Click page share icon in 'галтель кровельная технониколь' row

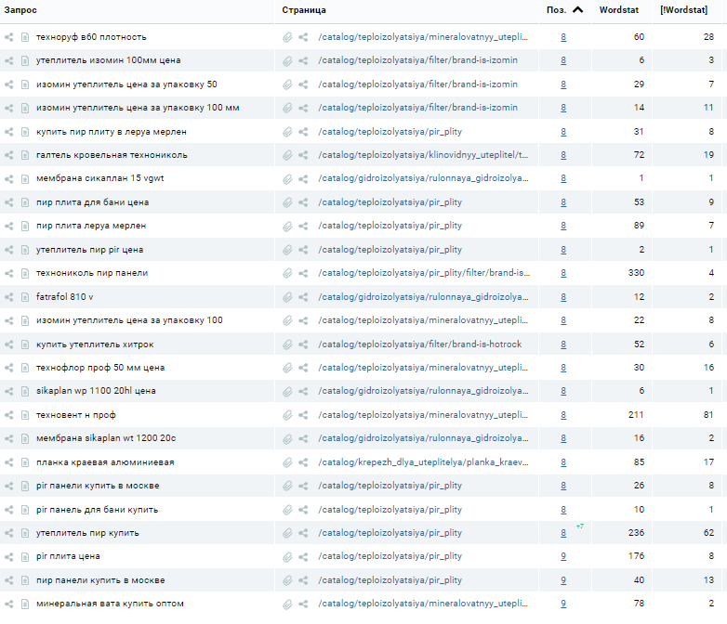click(303, 155)
